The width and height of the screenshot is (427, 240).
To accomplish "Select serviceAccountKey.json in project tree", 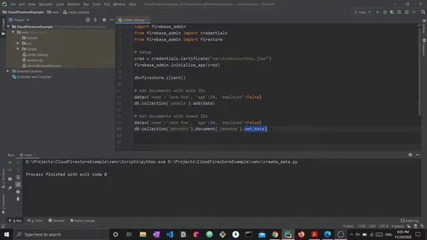I will click(42, 65).
